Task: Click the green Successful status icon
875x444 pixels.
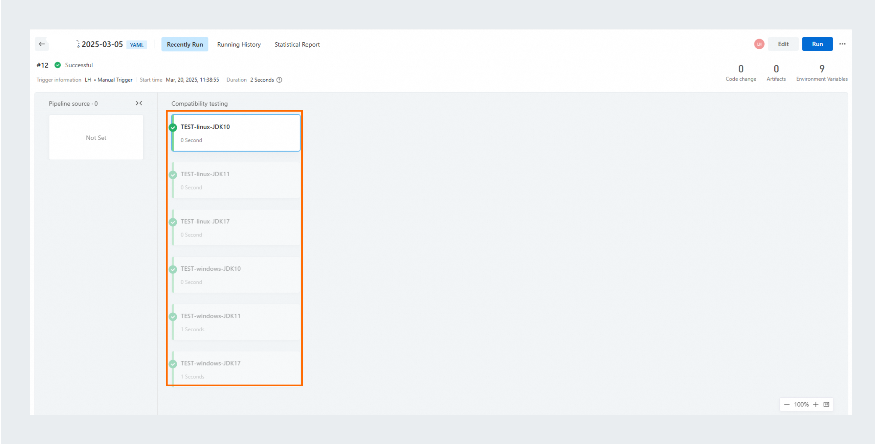Action: pos(58,65)
